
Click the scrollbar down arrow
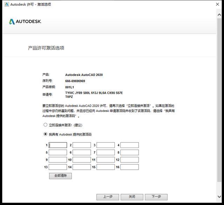[x=219, y=197]
